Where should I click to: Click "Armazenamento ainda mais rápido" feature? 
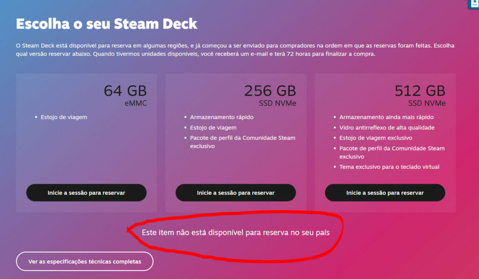point(386,117)
